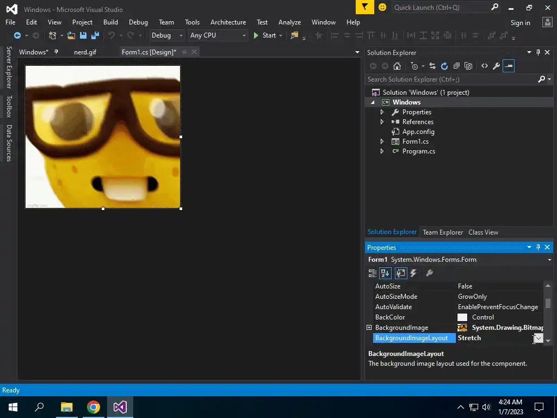Open the Data Sources side panel
This screenshot has height=418, width=557.
click(x=9, y=143)
